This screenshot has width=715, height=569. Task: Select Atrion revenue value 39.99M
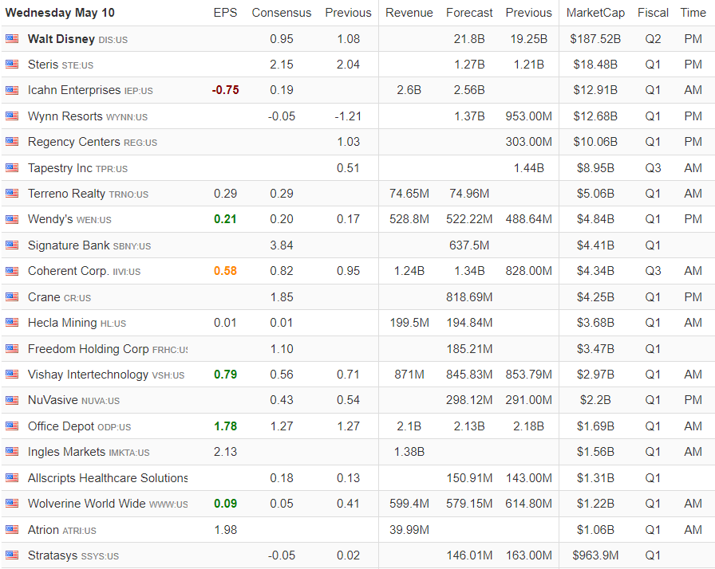409,530
